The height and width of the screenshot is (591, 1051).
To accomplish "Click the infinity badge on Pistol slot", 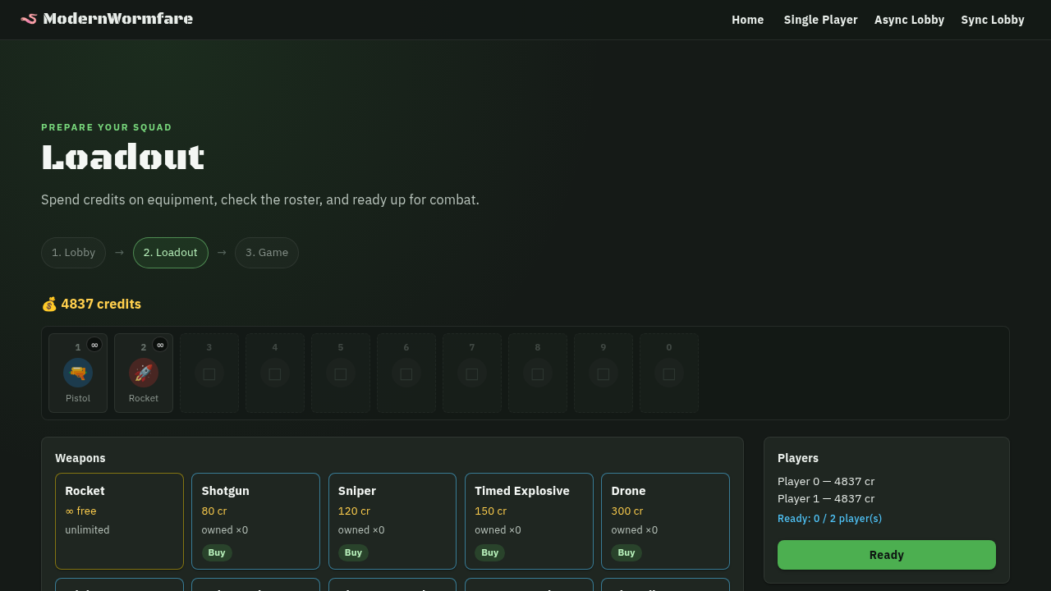I will [94, 345].
